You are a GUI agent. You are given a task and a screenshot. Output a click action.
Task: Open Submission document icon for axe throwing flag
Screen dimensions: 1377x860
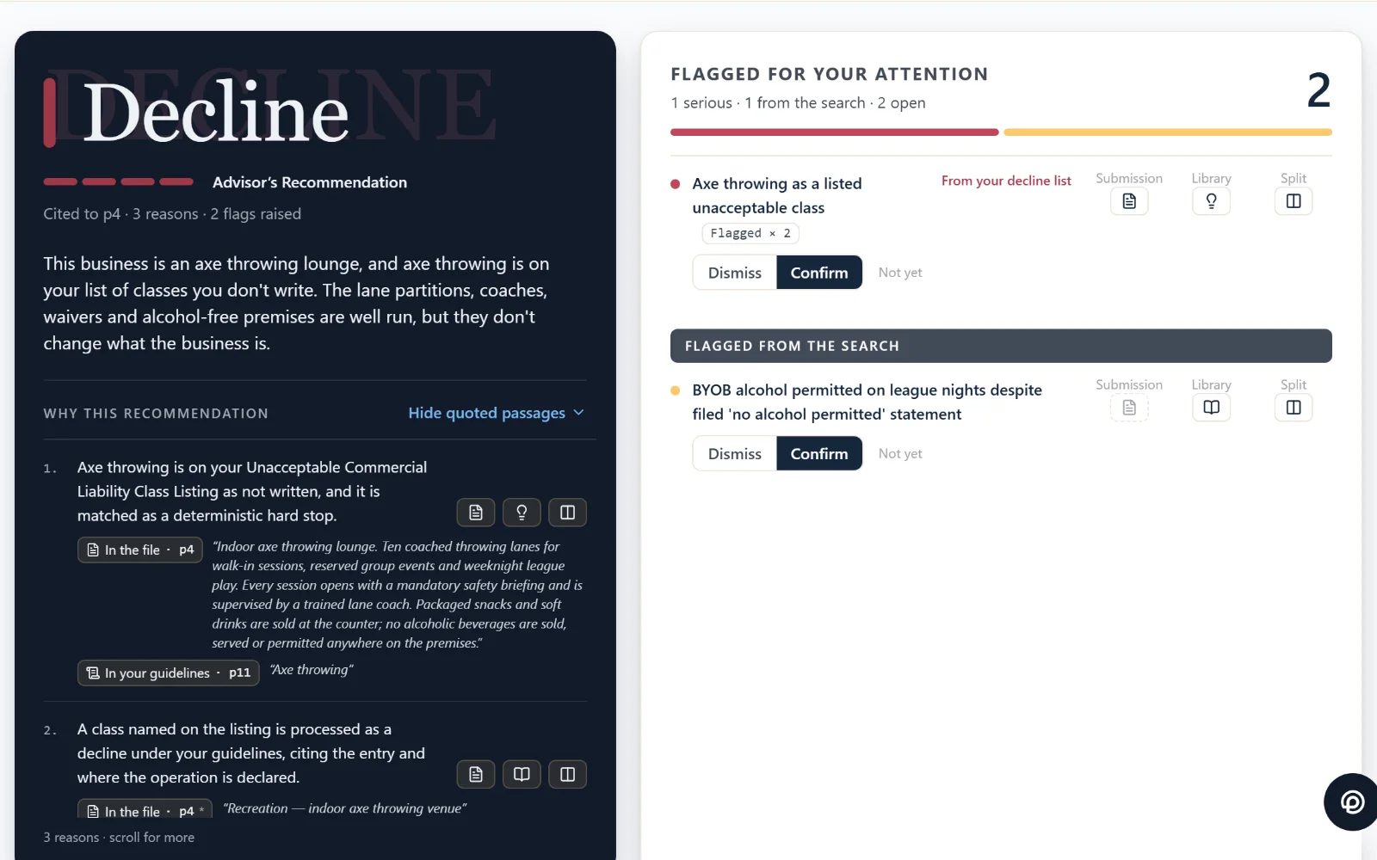tap(1129, 201)
